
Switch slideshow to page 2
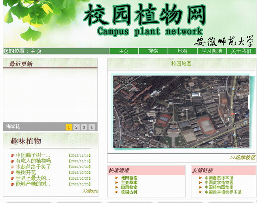(76, 127)
